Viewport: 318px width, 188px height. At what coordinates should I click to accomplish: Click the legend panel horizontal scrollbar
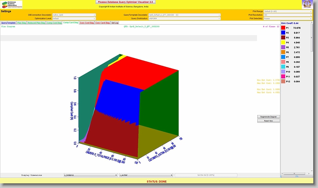[296, 173]
